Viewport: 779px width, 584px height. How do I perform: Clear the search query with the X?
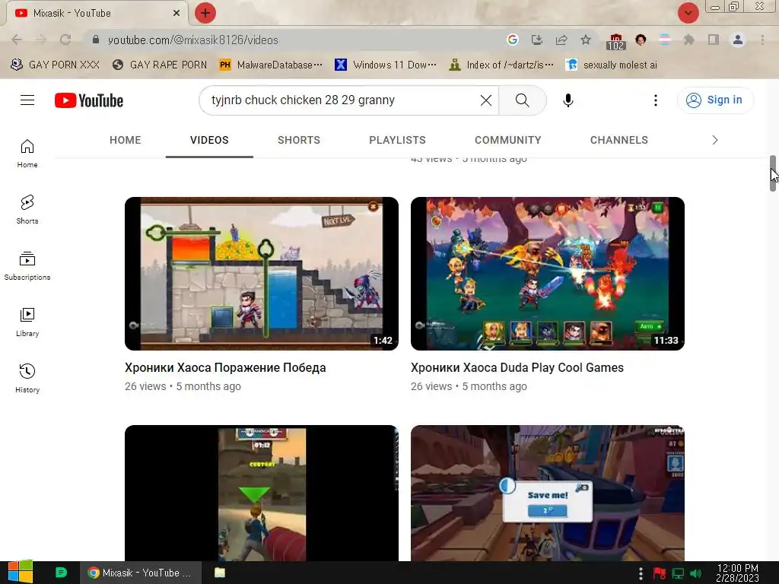(486, 100)
